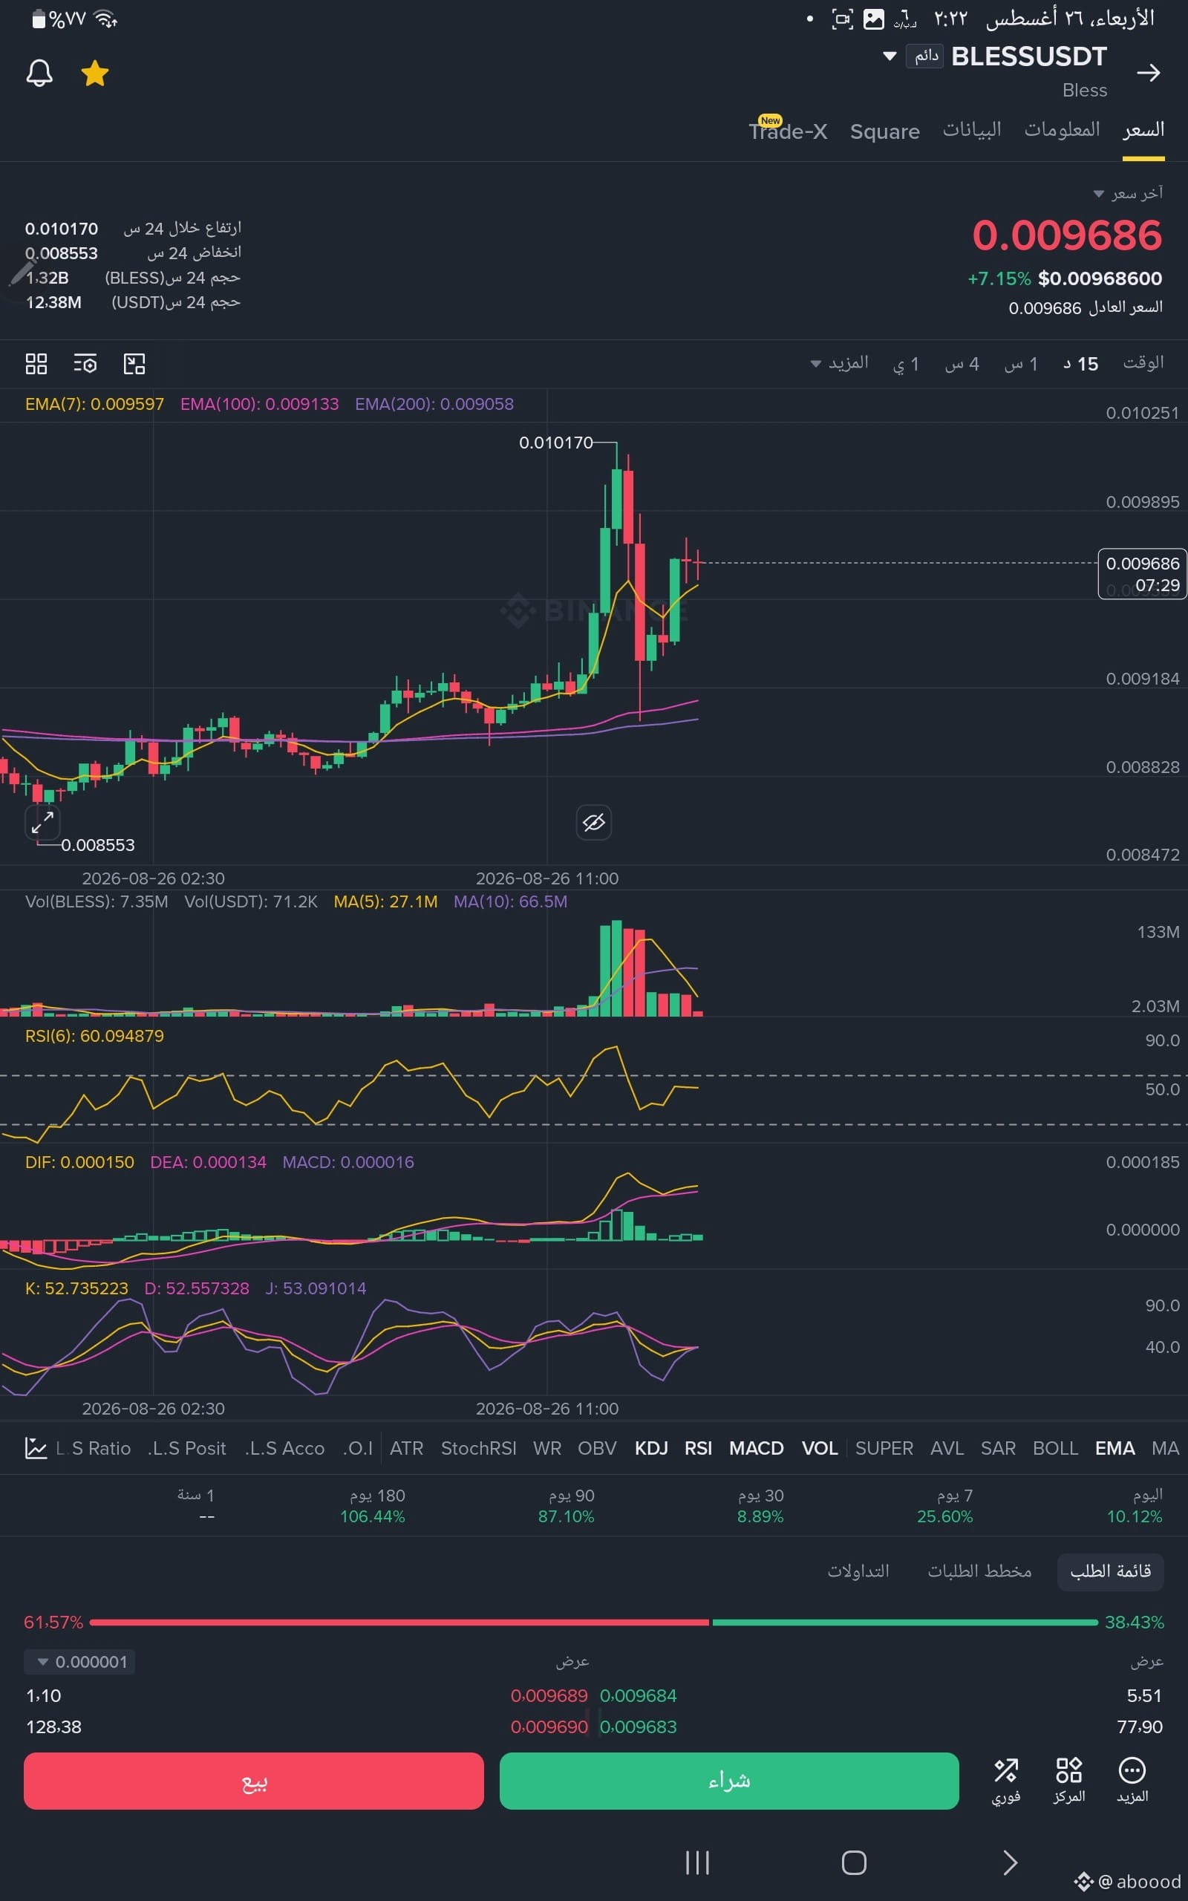Tap the Android back navigation chevron

[1011, 1862]
